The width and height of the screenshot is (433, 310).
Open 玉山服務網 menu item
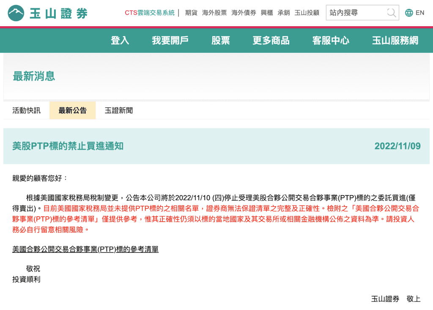point(395,40)
